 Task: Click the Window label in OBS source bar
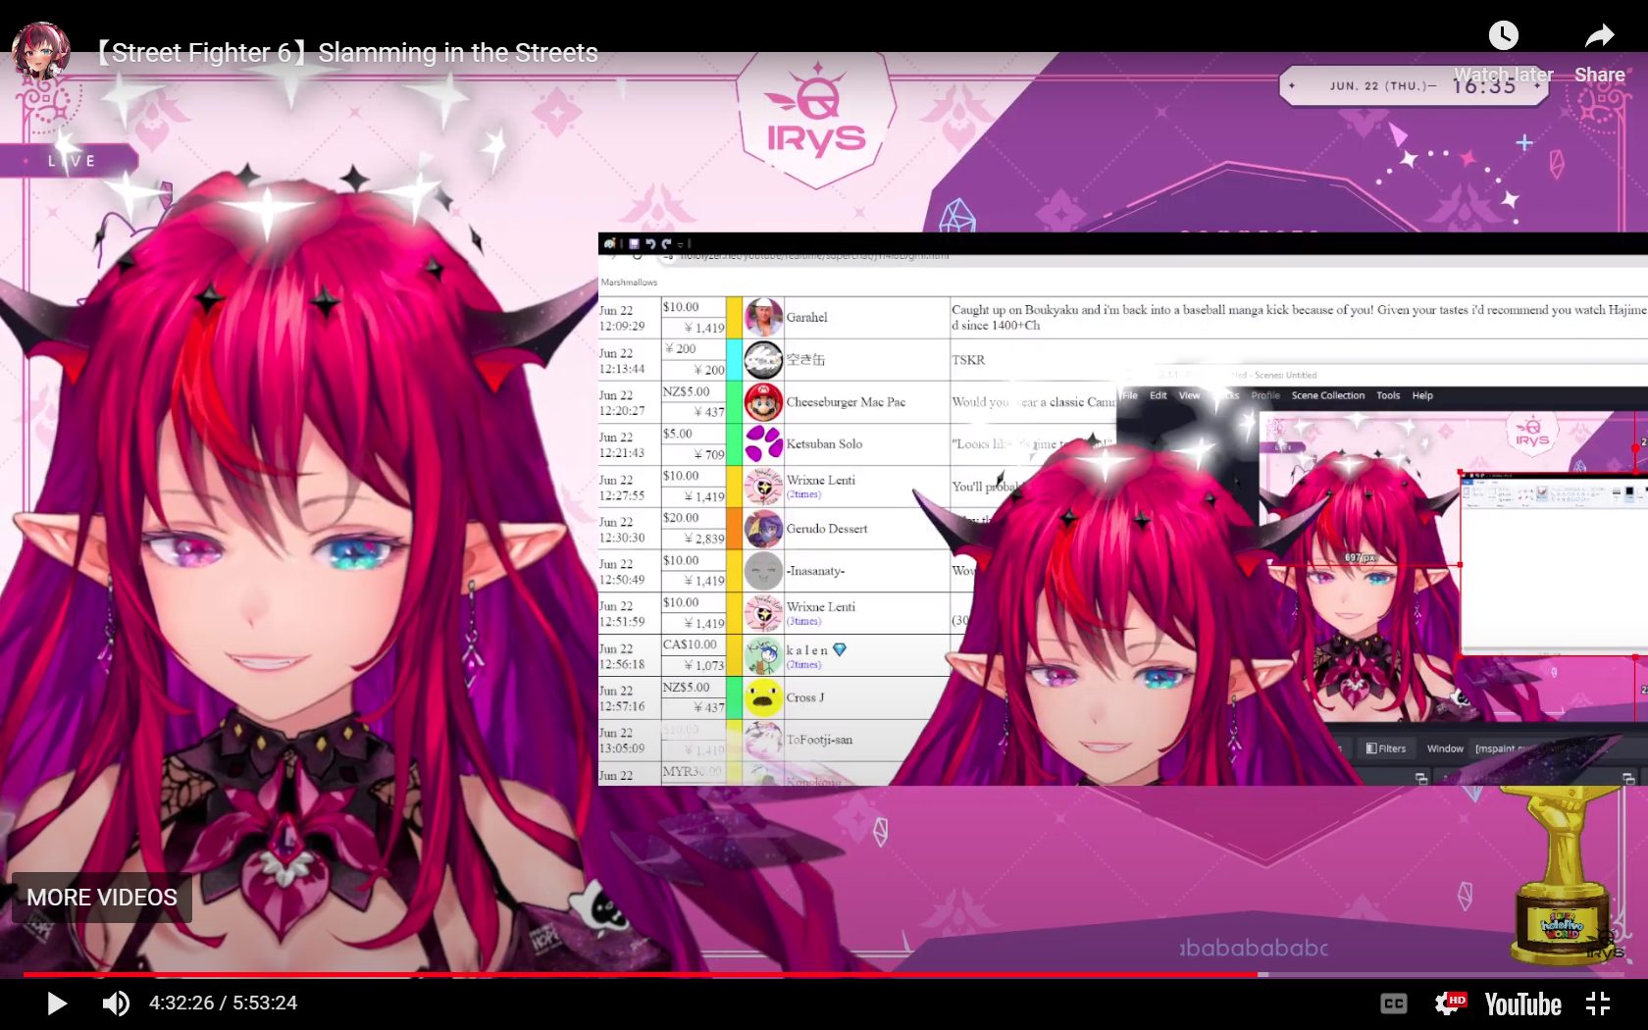point(1445,748)
